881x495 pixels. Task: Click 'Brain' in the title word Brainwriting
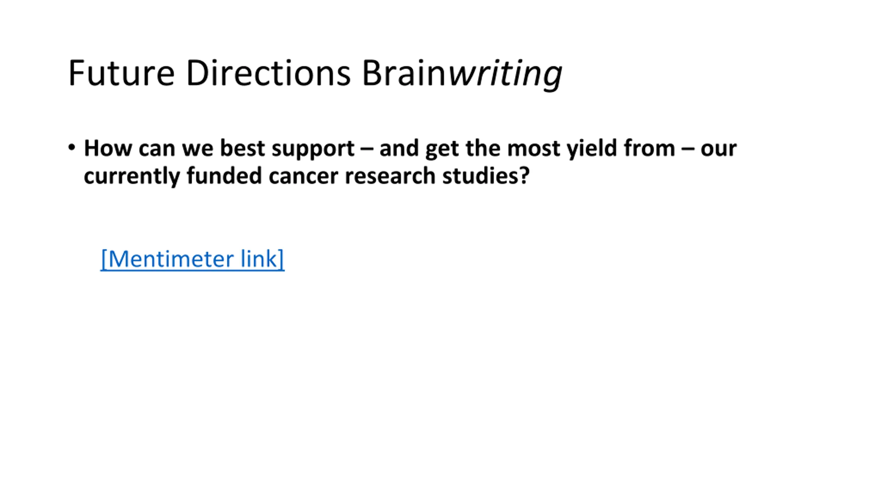(404, 74)
